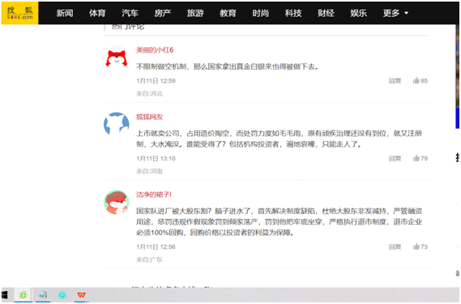Screen dimensions: 461x304
Task: Reply to the comment by 狐狐网友
Action: [x=395, y=158]
